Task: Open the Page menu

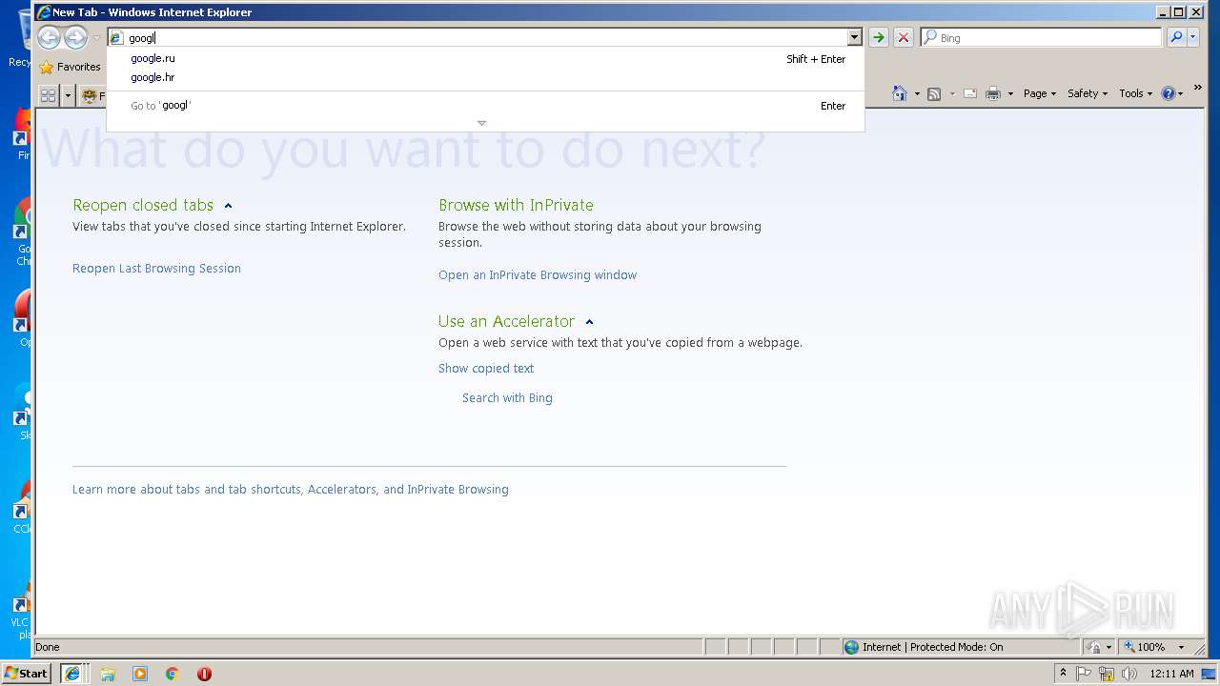Action: 1039,93
